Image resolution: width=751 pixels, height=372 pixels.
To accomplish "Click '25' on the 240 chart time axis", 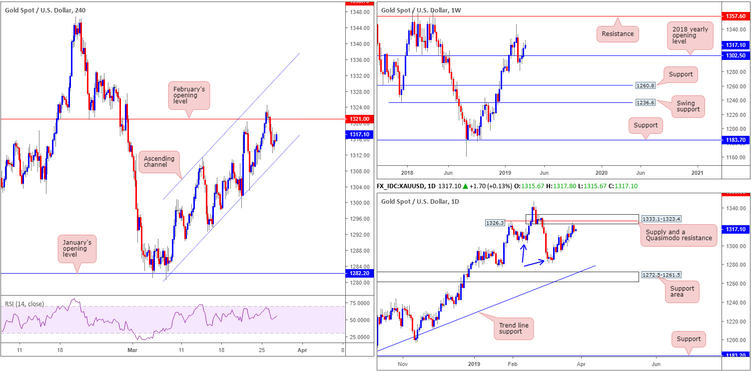I will [263, 351].
